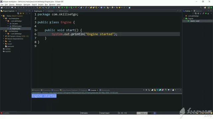Collapse the Engine node in Outline
This screenshot has width=213, height=119.
click(184, 19)
